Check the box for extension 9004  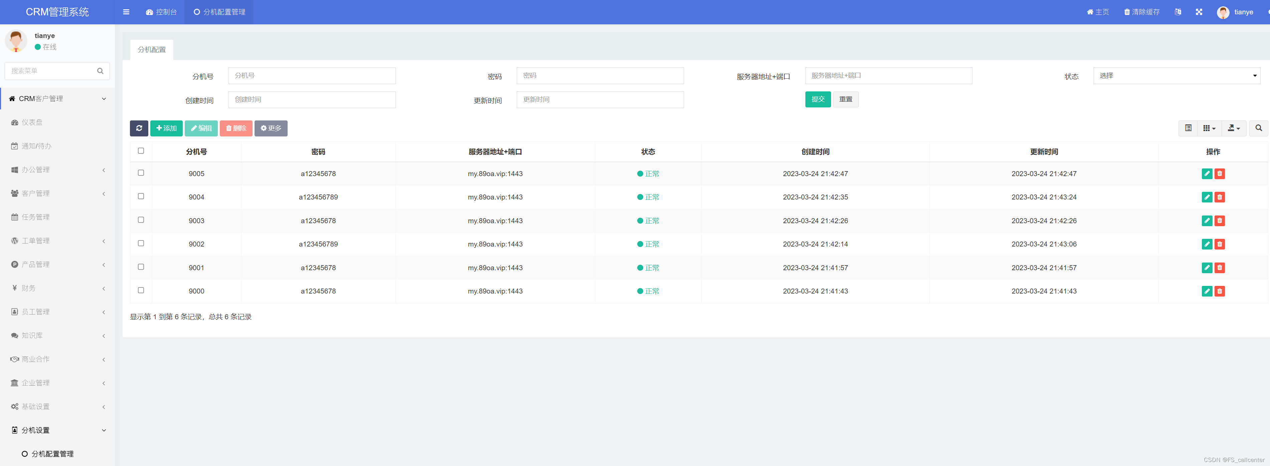point(141,196)
